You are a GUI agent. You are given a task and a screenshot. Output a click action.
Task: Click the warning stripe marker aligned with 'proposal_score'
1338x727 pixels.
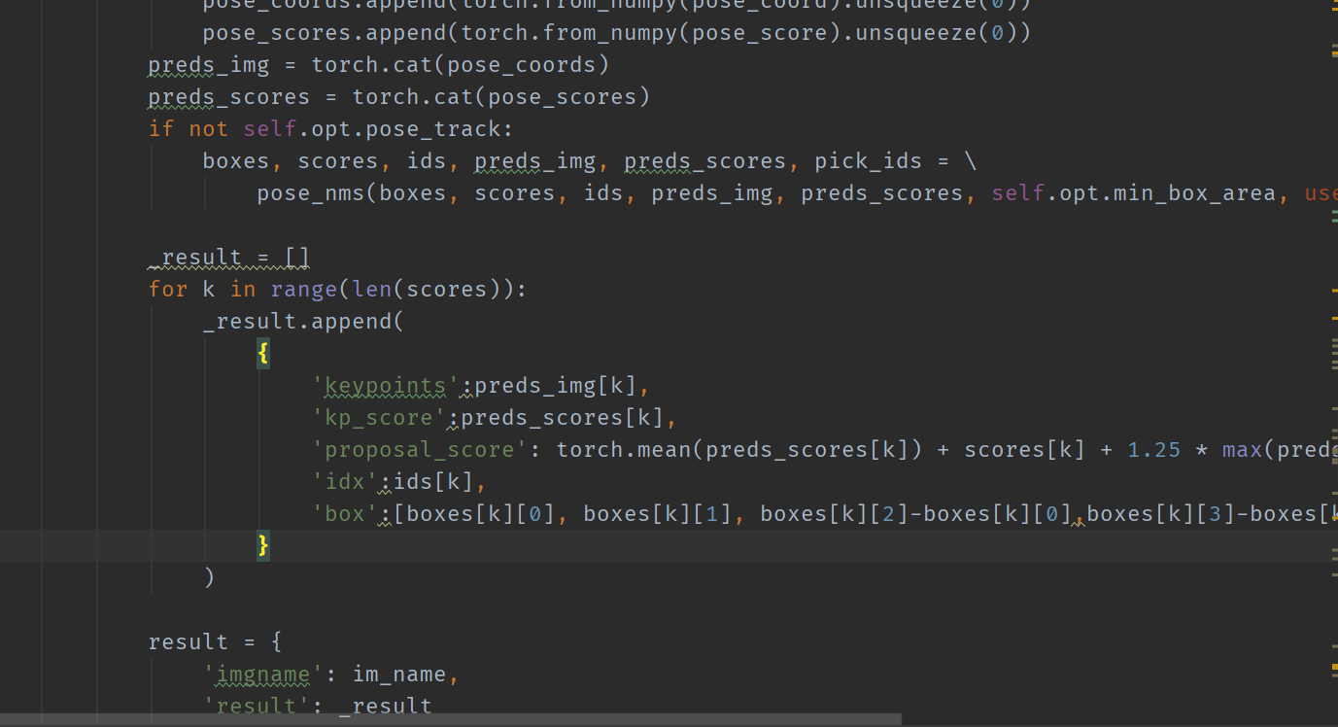[x=1333, y=449]
